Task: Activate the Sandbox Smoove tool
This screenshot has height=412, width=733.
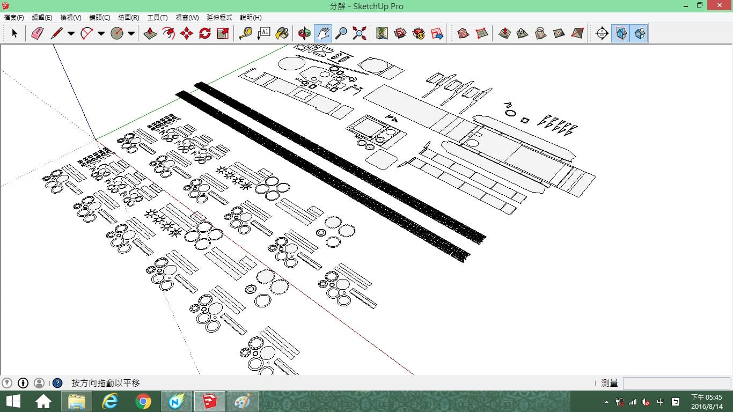Action: 504,33
